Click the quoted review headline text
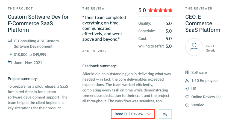Image resolution: width=232 pixels, height=127 pixels. click(x=104, y=28)
